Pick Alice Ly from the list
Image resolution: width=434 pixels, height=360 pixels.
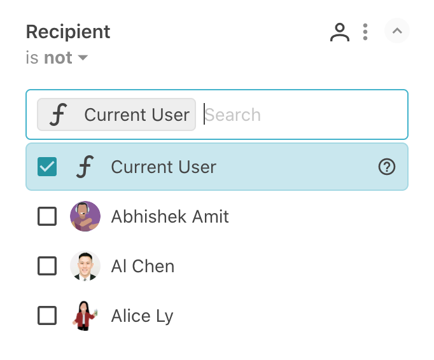[x=142, y=315]
